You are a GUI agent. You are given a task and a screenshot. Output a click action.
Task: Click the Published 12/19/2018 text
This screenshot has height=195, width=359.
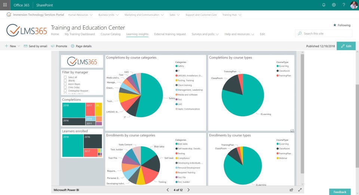[x=320, y=46]
